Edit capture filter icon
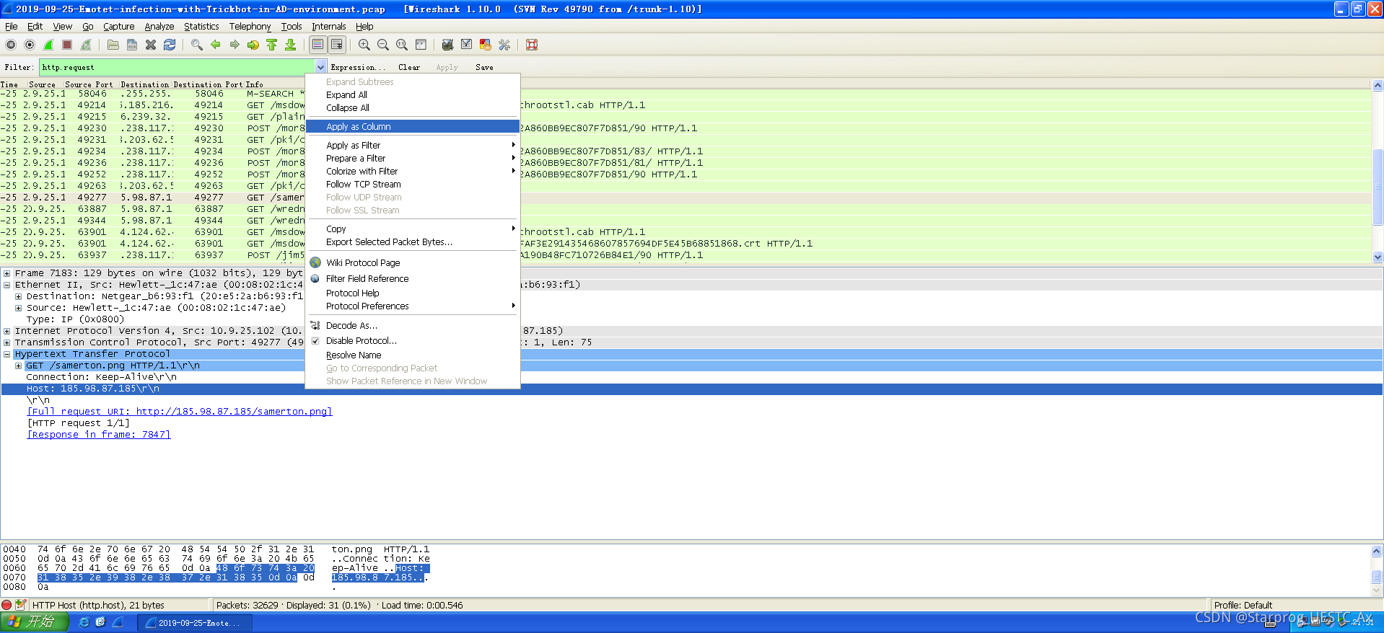1384x633 pixels. click(x=448, y=45)
